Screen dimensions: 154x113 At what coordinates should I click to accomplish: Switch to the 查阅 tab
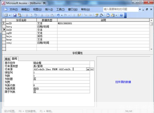tap(14, 59)
